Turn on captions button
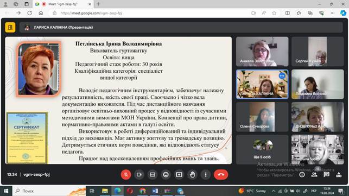The width and height of the screenshot is (349, 196). (153, 175)
